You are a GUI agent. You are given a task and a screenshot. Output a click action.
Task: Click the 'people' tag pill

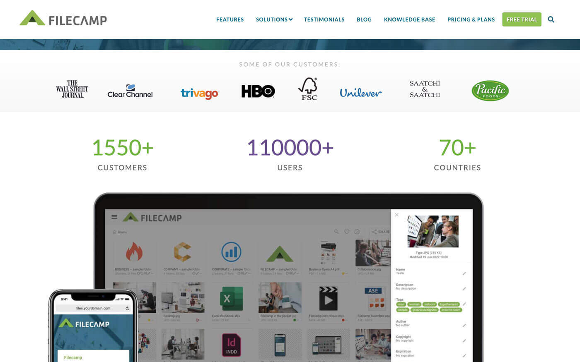(403, 310)
